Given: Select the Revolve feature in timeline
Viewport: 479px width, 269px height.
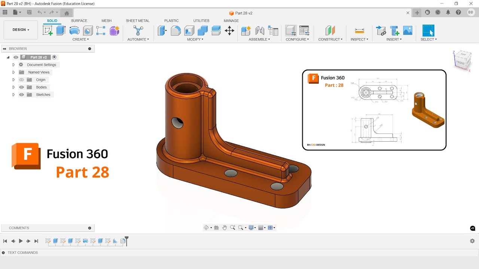Looking at the screenshot, I should tap(85, 241).
